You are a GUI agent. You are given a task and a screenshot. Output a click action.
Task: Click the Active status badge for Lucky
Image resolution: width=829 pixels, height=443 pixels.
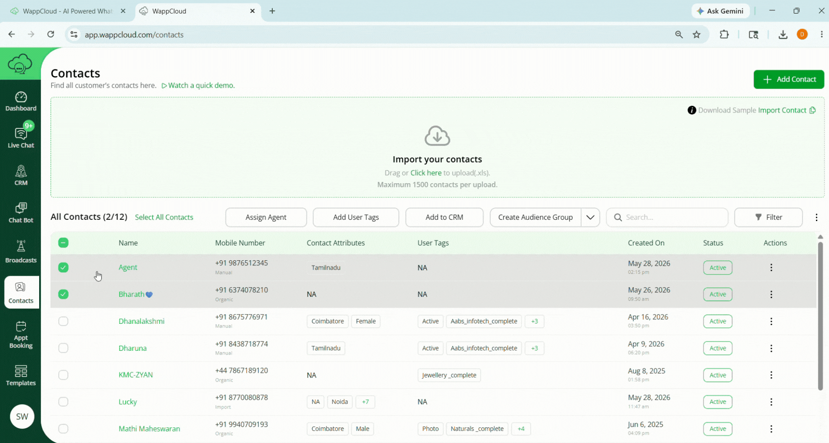718,402
